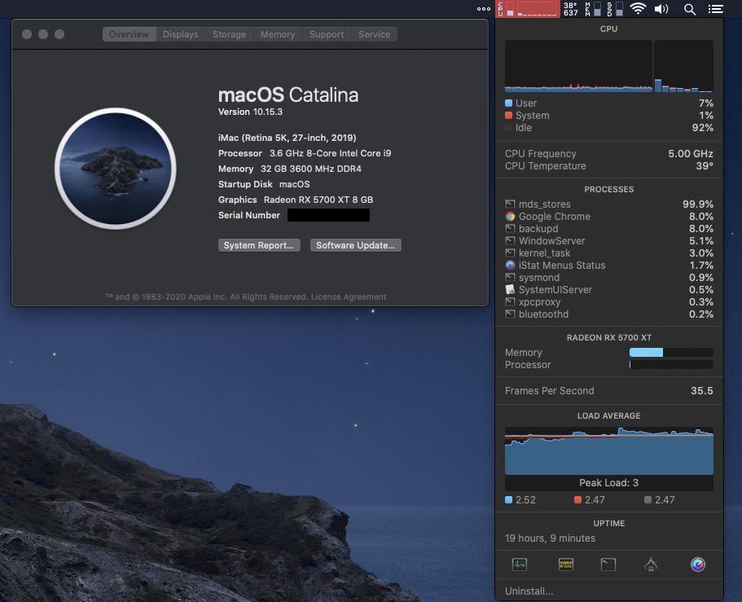Click the Graphics Radeon RX 5700 XT line
Screen dimensions: 742x602
pos(296,200)
